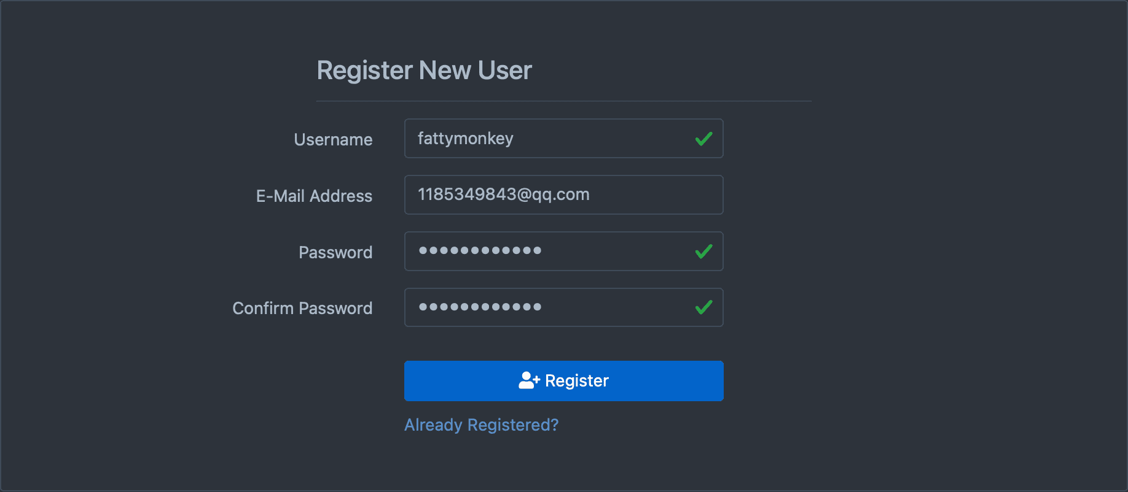
Task: Click the Password label
Action: pyautogui.click(x=335, y=252)
